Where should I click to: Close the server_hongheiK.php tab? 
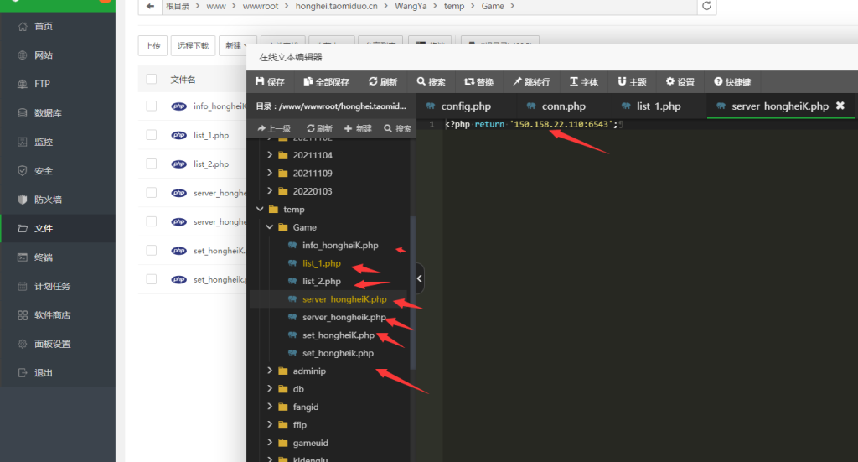(x=840, y=106)
